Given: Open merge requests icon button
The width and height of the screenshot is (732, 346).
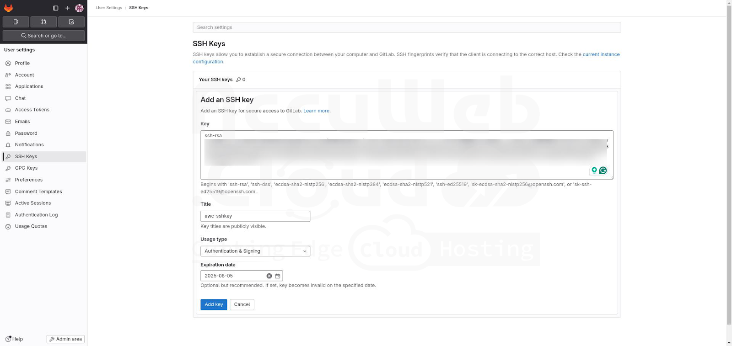Looking at the screenshot, I should pyautogui.click(x=43, y=22).
